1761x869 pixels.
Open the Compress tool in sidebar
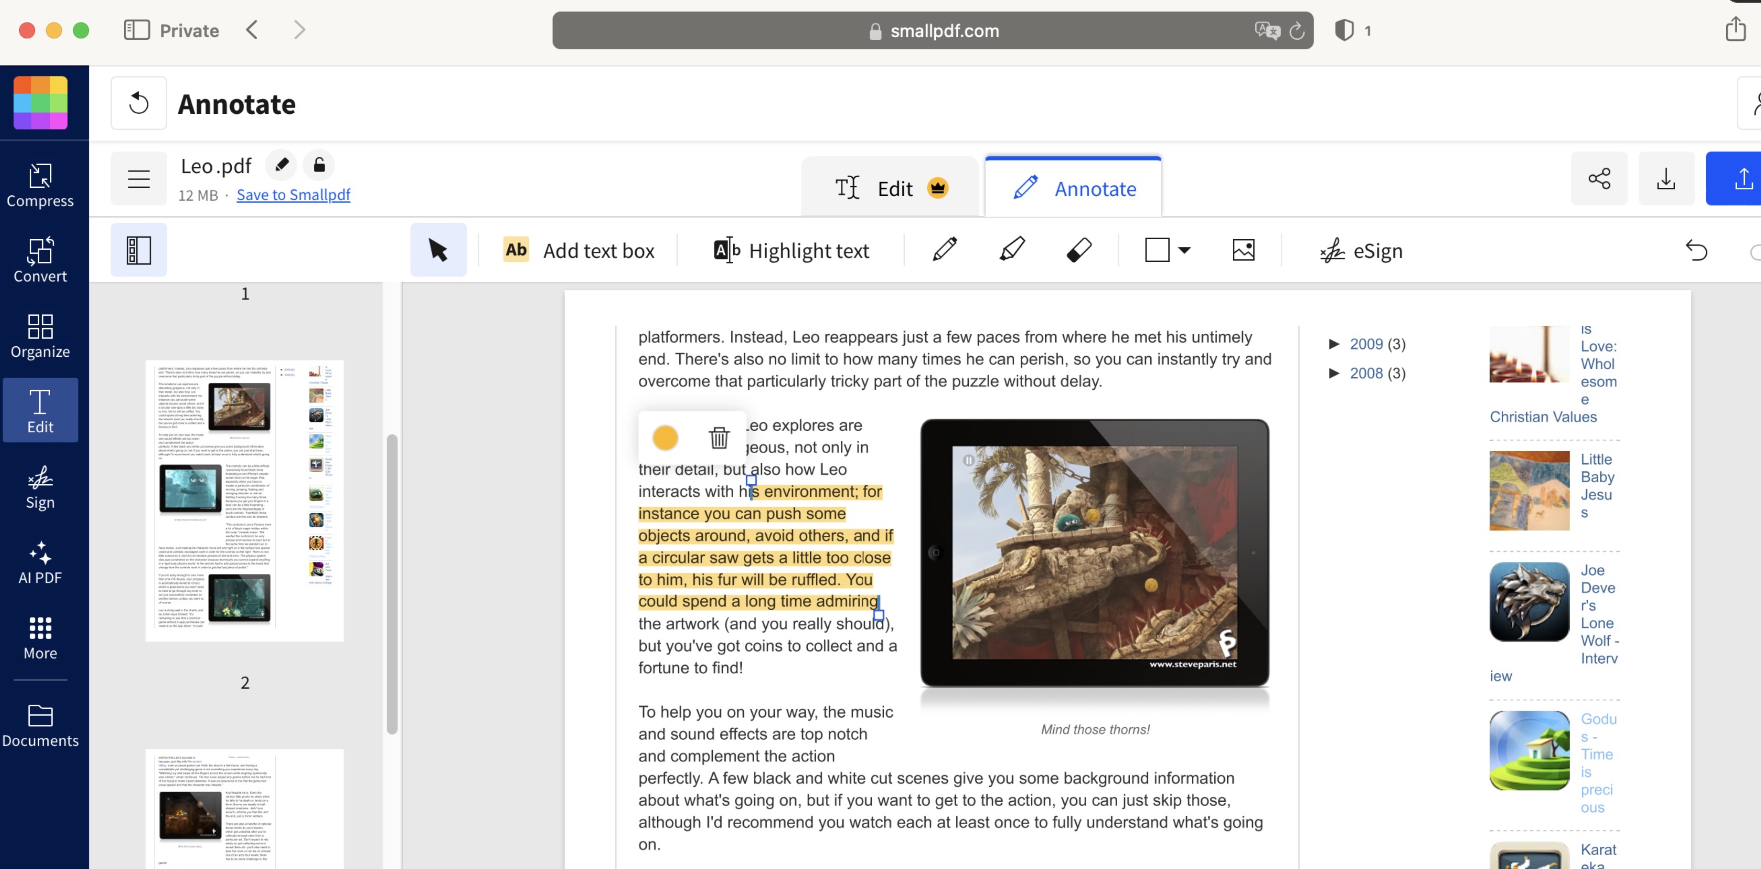[40, 186]
